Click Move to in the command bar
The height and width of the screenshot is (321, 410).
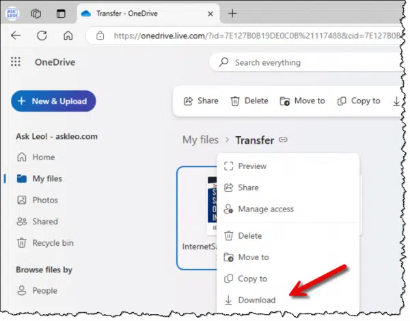[x=302, y=101]
